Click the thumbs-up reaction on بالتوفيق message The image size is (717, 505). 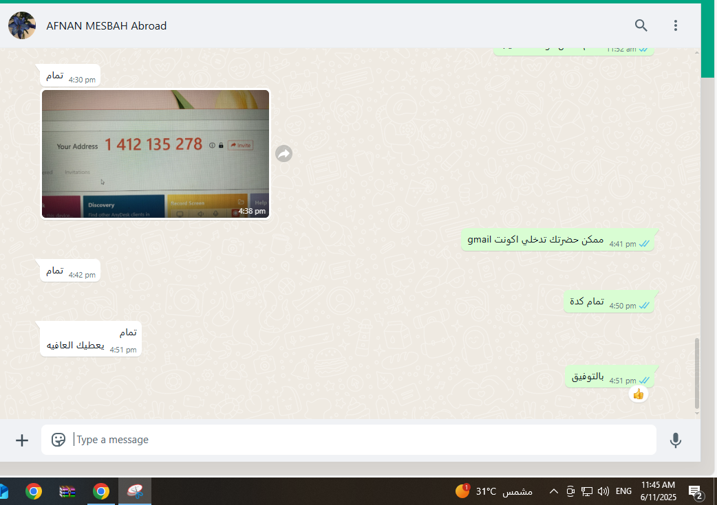[x=639, y=394]
